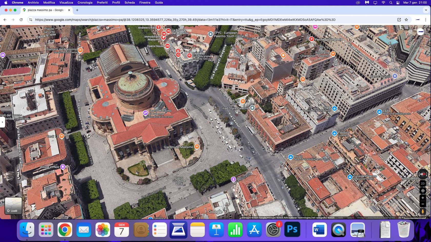This screenshot has height=242, width=431.
Task: Click the URL address field
Action: pyautogui.click(x=185, y=20)
